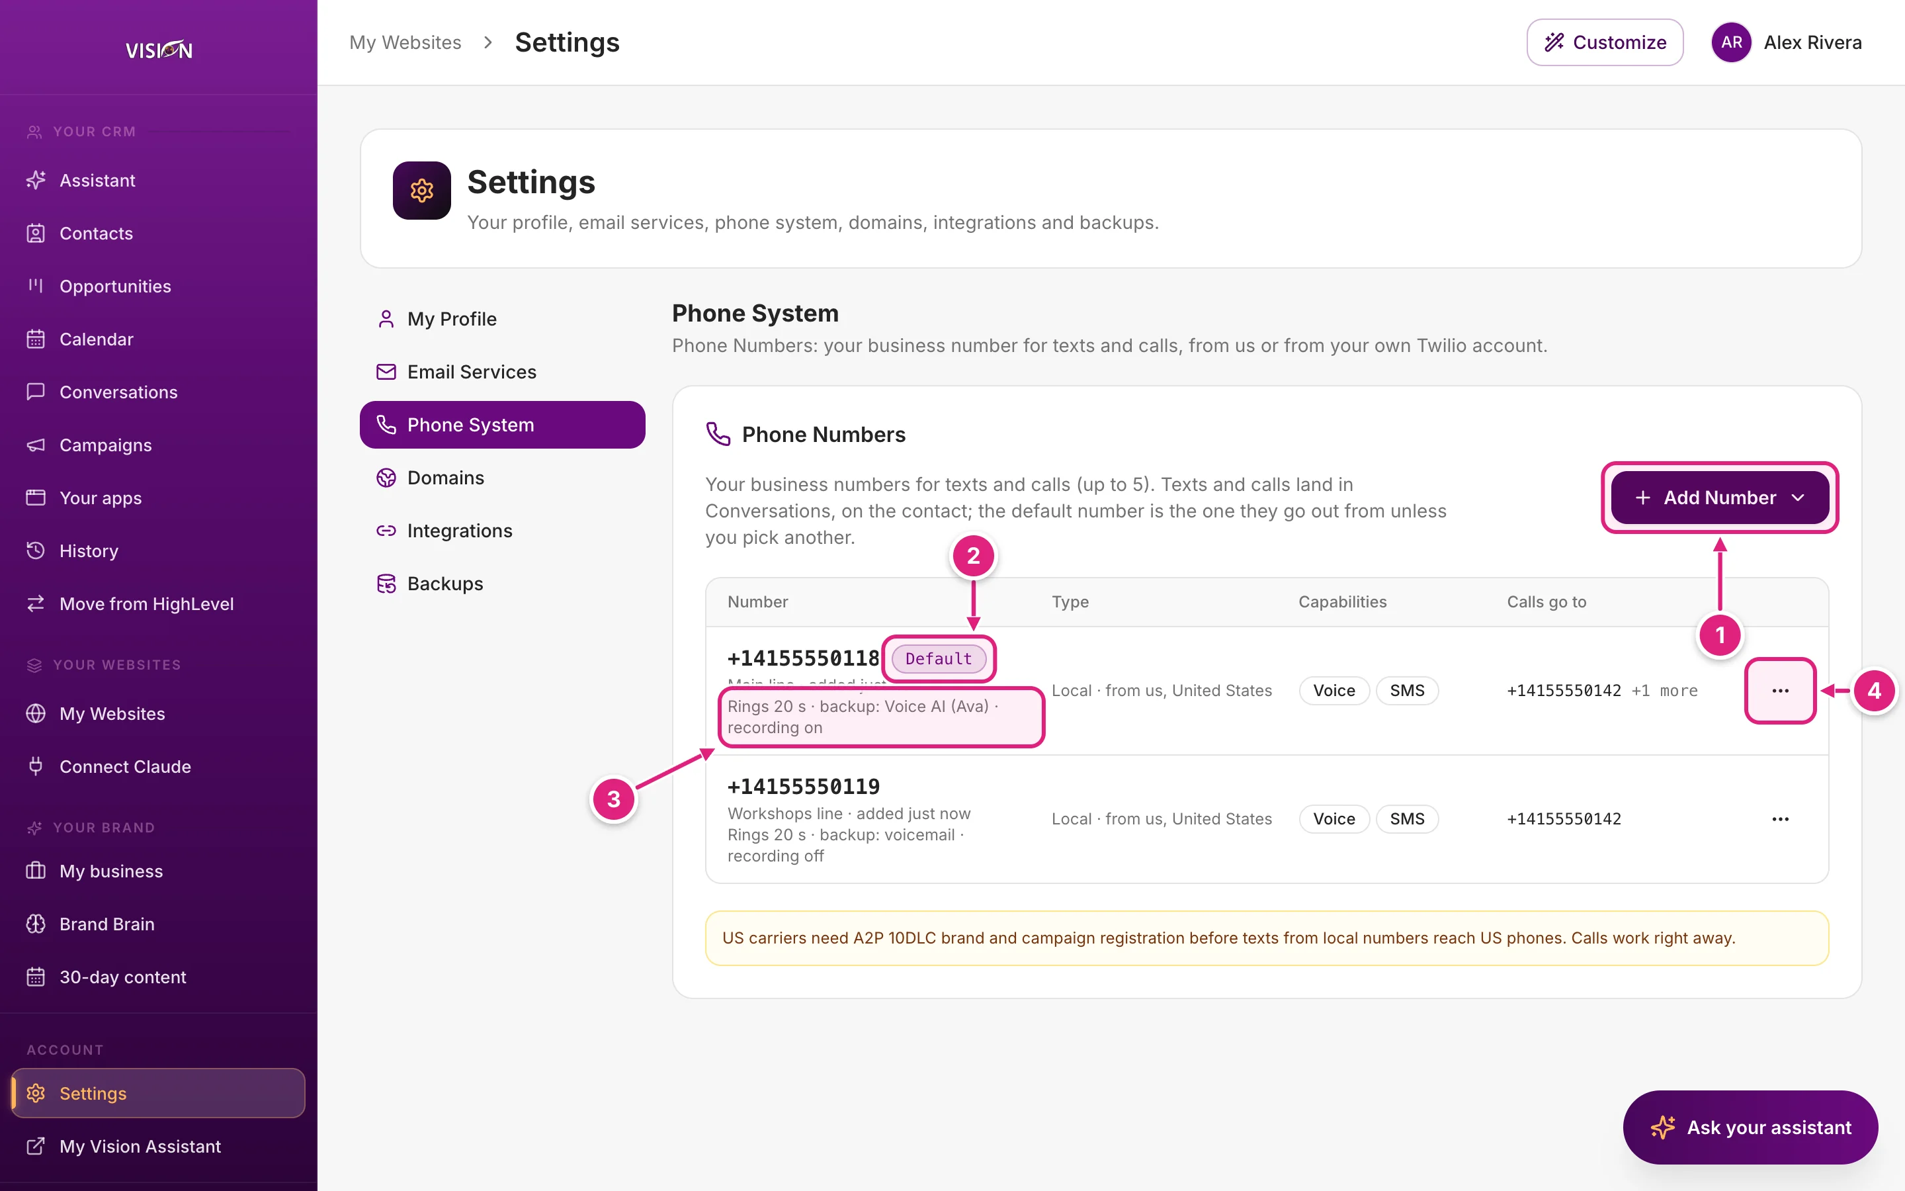The width and height of the screenshot is (1905, 1191).
Task: Open the options menu for +14155550119
Action: point(1781,819)
